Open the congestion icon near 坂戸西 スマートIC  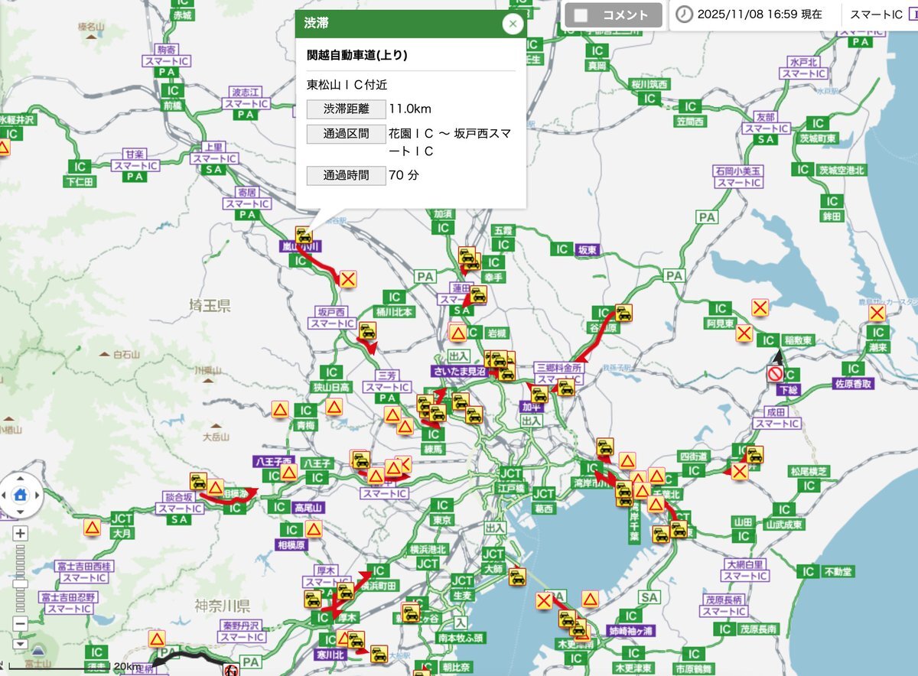tap(368, 330)
